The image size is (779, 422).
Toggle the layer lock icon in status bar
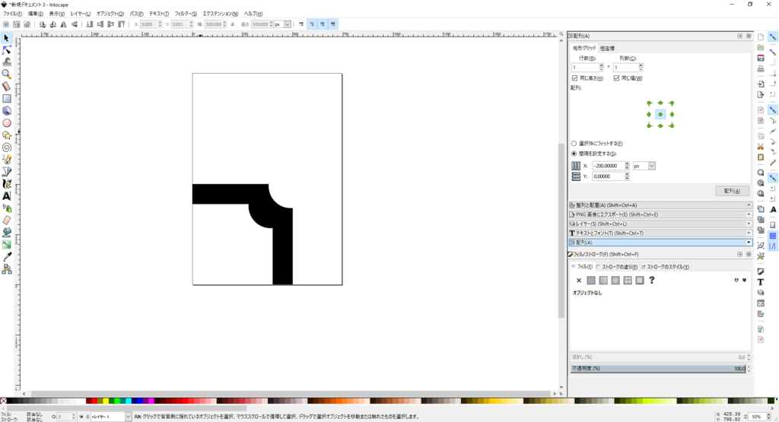87,417
